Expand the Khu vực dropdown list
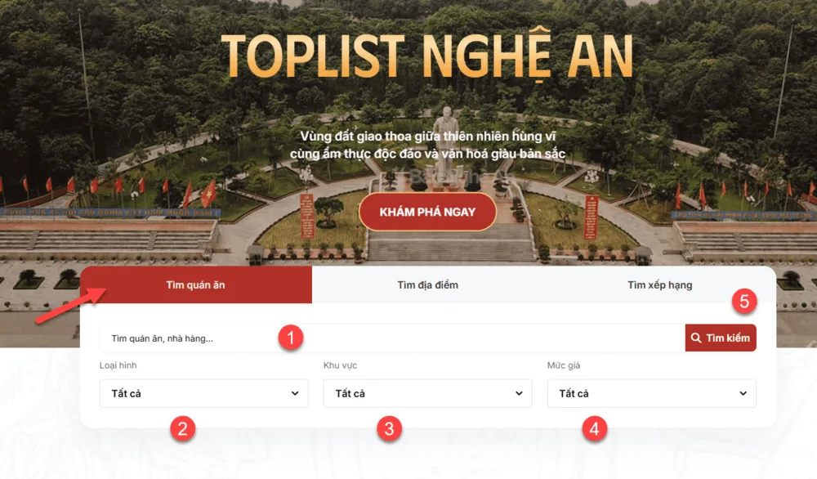 click(x=428, y=393)
